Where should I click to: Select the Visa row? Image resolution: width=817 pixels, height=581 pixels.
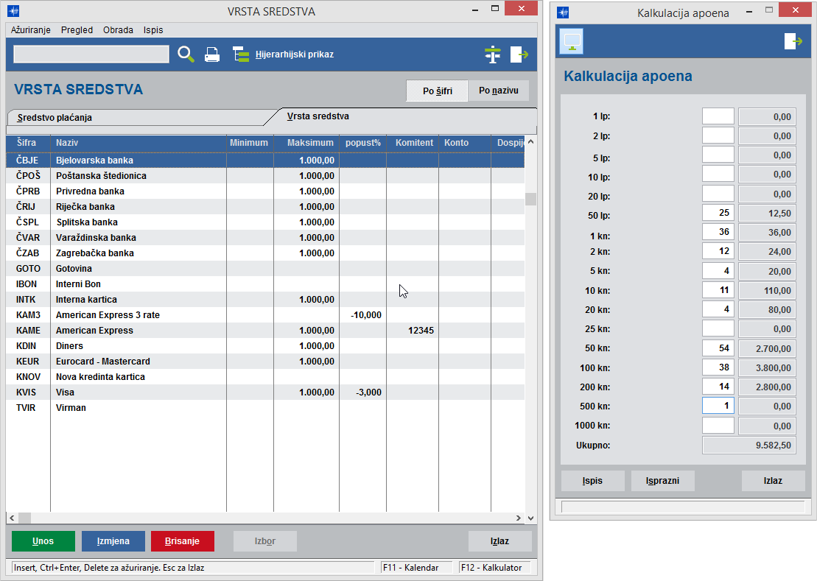click(265, 392)
